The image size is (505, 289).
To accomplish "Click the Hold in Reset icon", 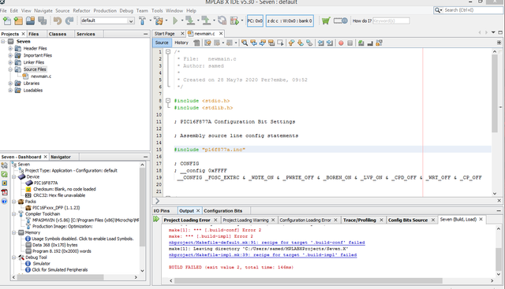I will [222, 21].
